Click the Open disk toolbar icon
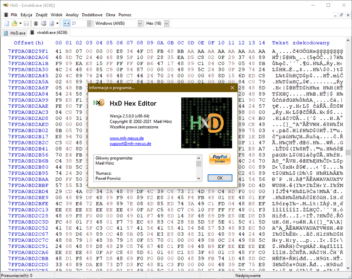 (44, 23)
